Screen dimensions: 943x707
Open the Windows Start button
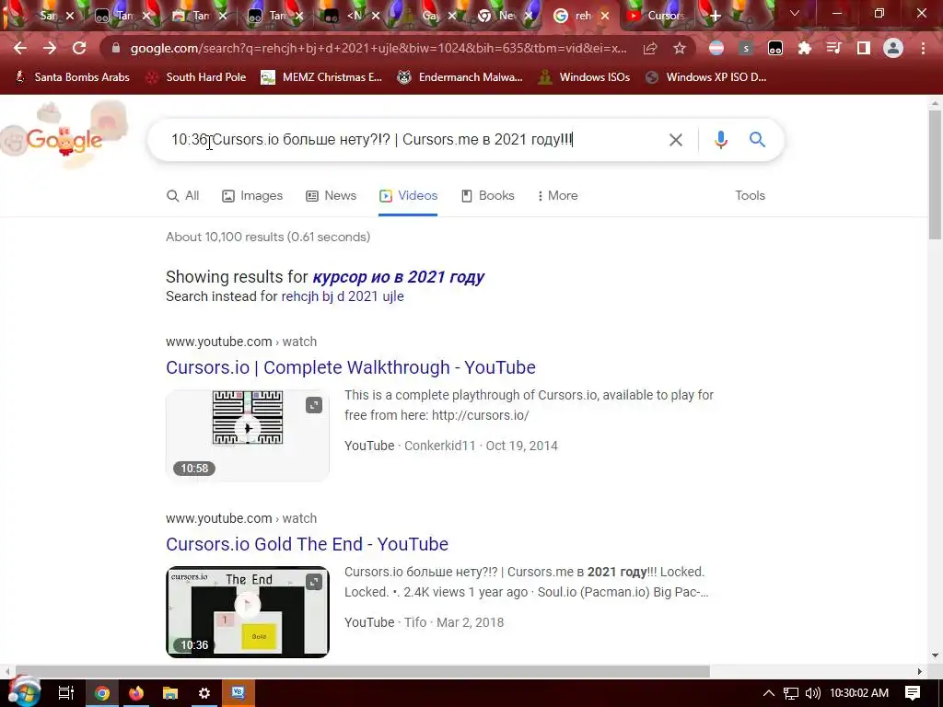click(x=23, y=692)
